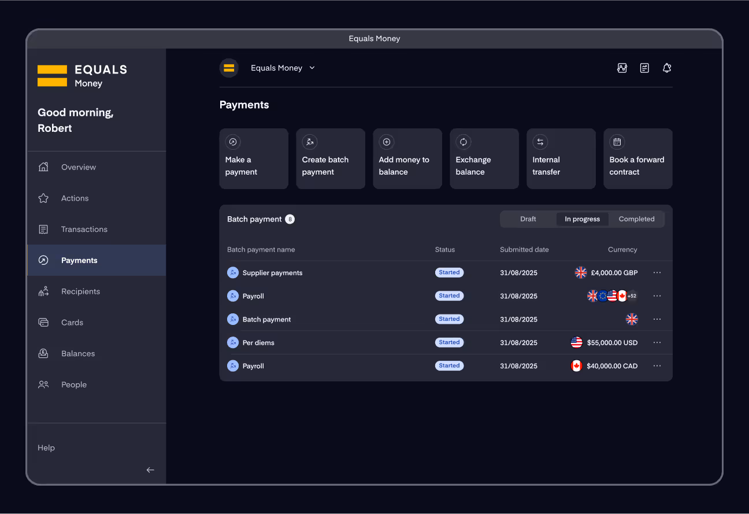Open the Help link
749x514 pixels.
pos(46,448)
